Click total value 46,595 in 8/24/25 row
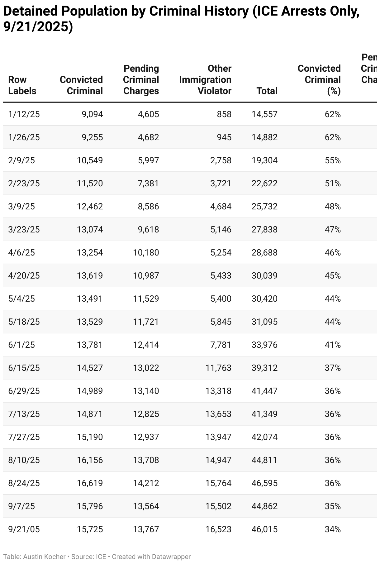Image resolution: width=380 pixels, height=564 pixels. click(264, 483)
